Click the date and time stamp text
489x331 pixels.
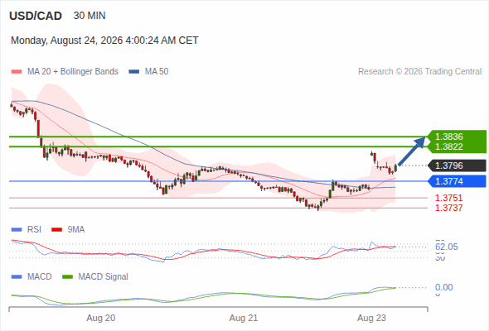(x=104, y=41)
